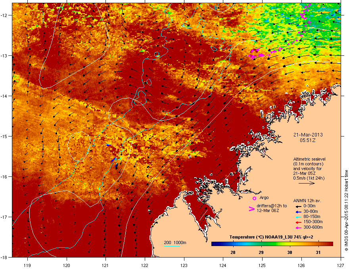Click the 'ANMN 12h av.' heading

point(307,201)
